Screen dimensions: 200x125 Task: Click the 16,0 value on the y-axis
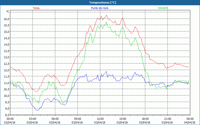pos(6,19)
